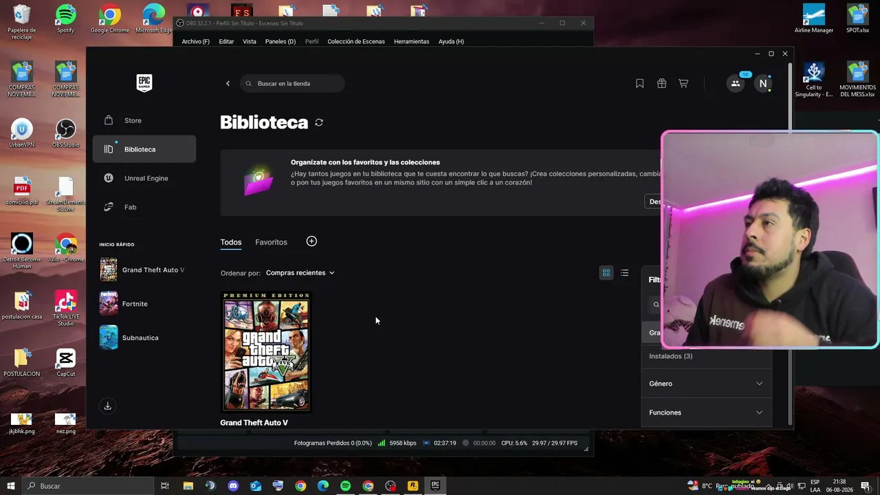Open Rockstar Games Launcher from the taskbar
The image size is (880, 495).
412,486
